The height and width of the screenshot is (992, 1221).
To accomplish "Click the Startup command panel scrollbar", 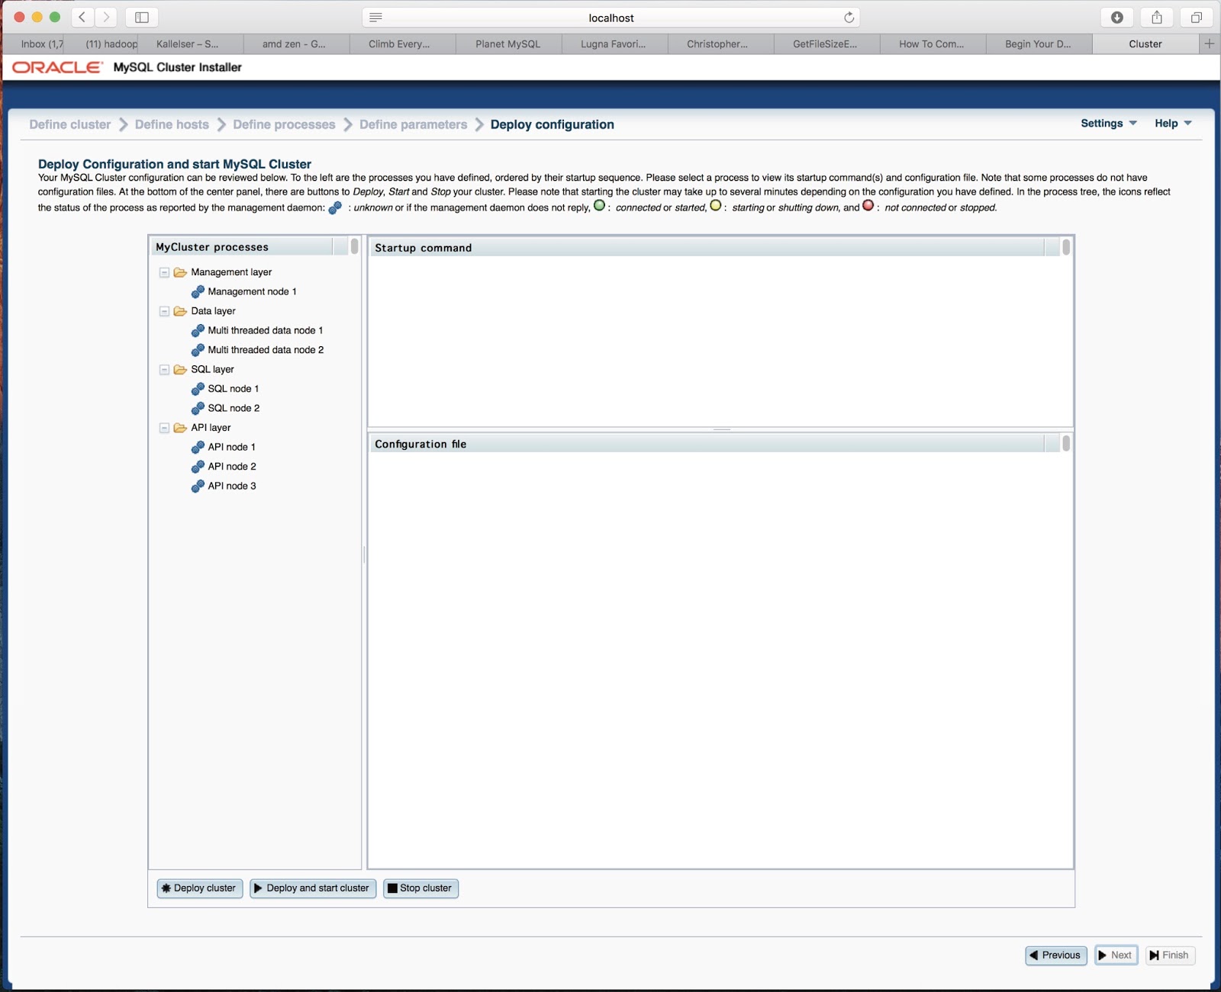I will click(x=1066, y=247).
